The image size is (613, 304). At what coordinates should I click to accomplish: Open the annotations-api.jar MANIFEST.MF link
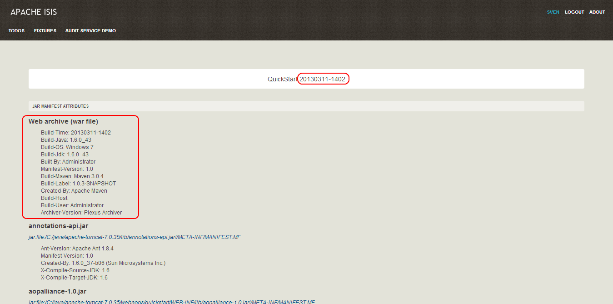click(135, 237)
